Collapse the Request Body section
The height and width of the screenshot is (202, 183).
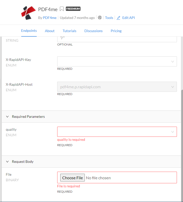pos(7,162)
